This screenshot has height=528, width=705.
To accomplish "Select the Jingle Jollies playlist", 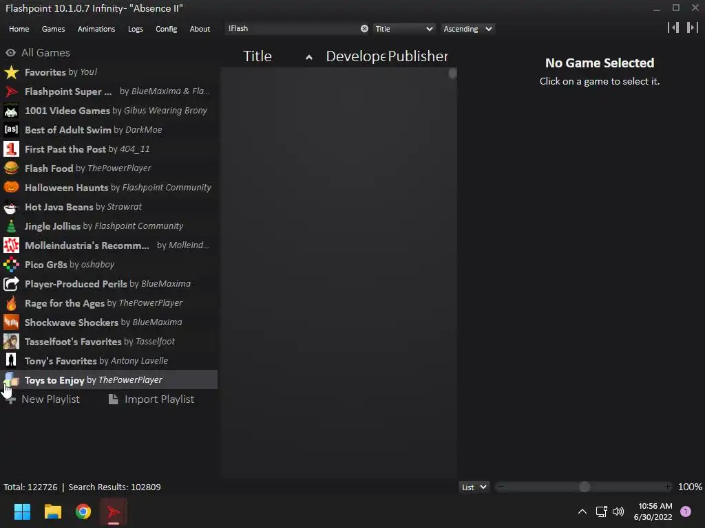I will [109, 226].
